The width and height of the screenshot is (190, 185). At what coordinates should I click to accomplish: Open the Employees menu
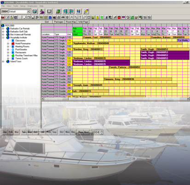[32, 6]
